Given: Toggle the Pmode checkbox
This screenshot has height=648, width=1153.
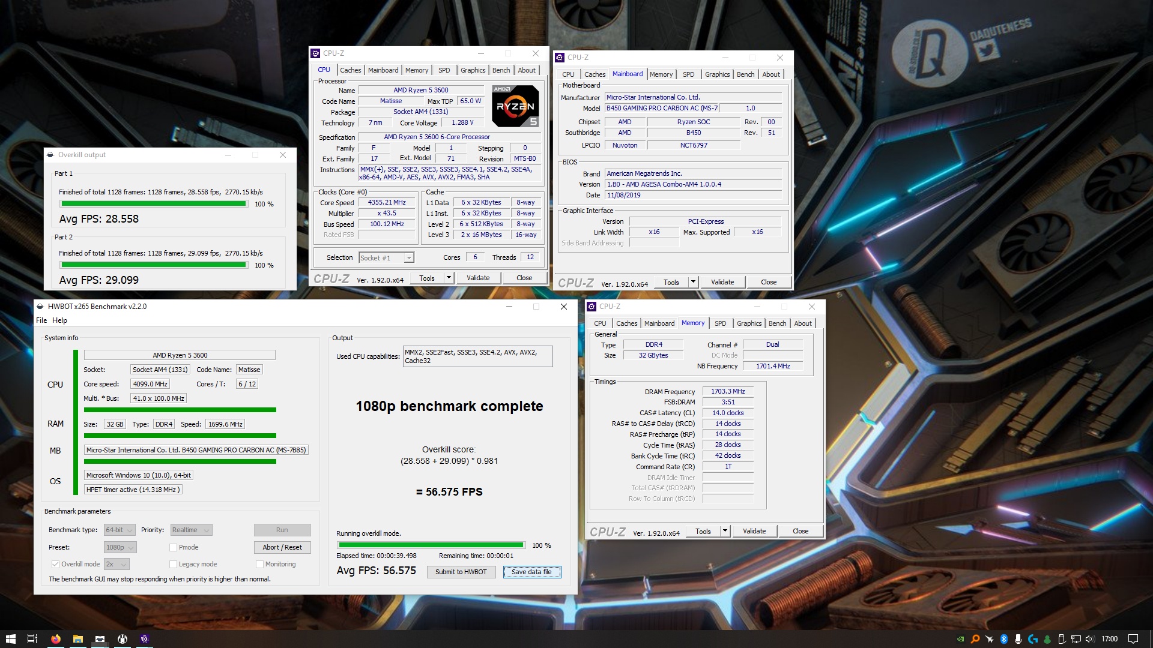Looking at the screenshot, I should pos(173,547).
